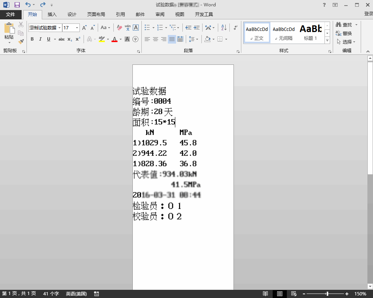Open the Change Case Aa dropdown
This screenshot has height=298, width=373.
click(x=106, y=28)
